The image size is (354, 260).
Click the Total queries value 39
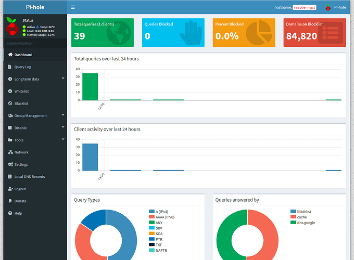(x=80, y=36)
